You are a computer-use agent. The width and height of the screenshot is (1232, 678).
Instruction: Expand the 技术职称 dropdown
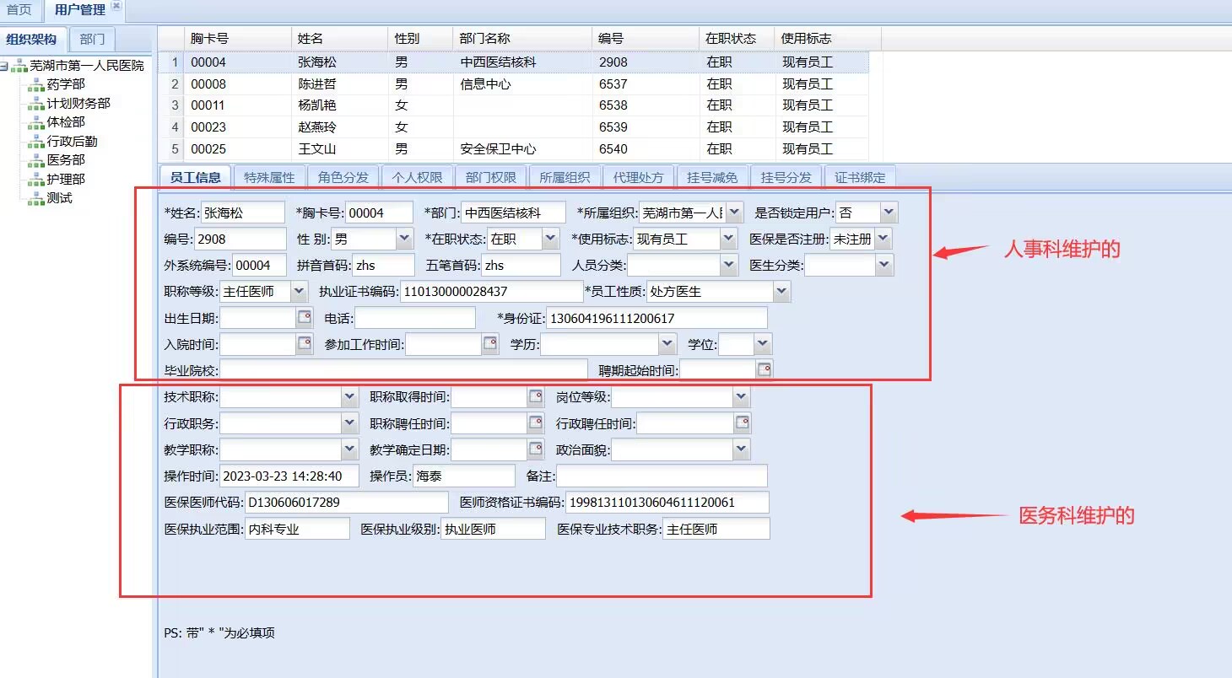click(349, 397)
